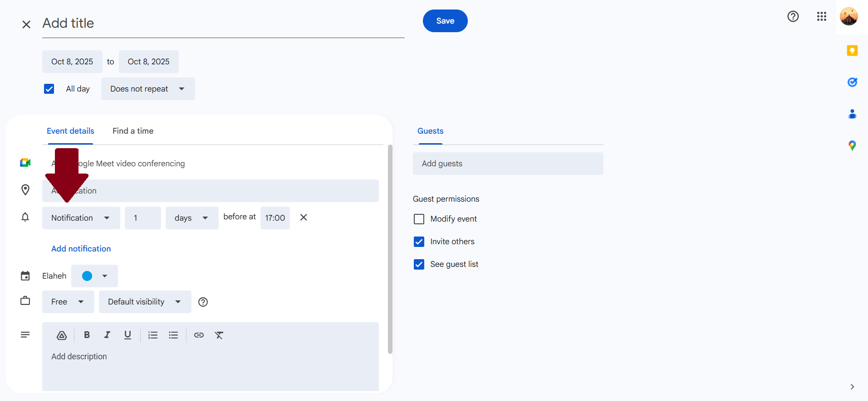Uncheck the All day checkbox
868x401 pixels.
49,89
